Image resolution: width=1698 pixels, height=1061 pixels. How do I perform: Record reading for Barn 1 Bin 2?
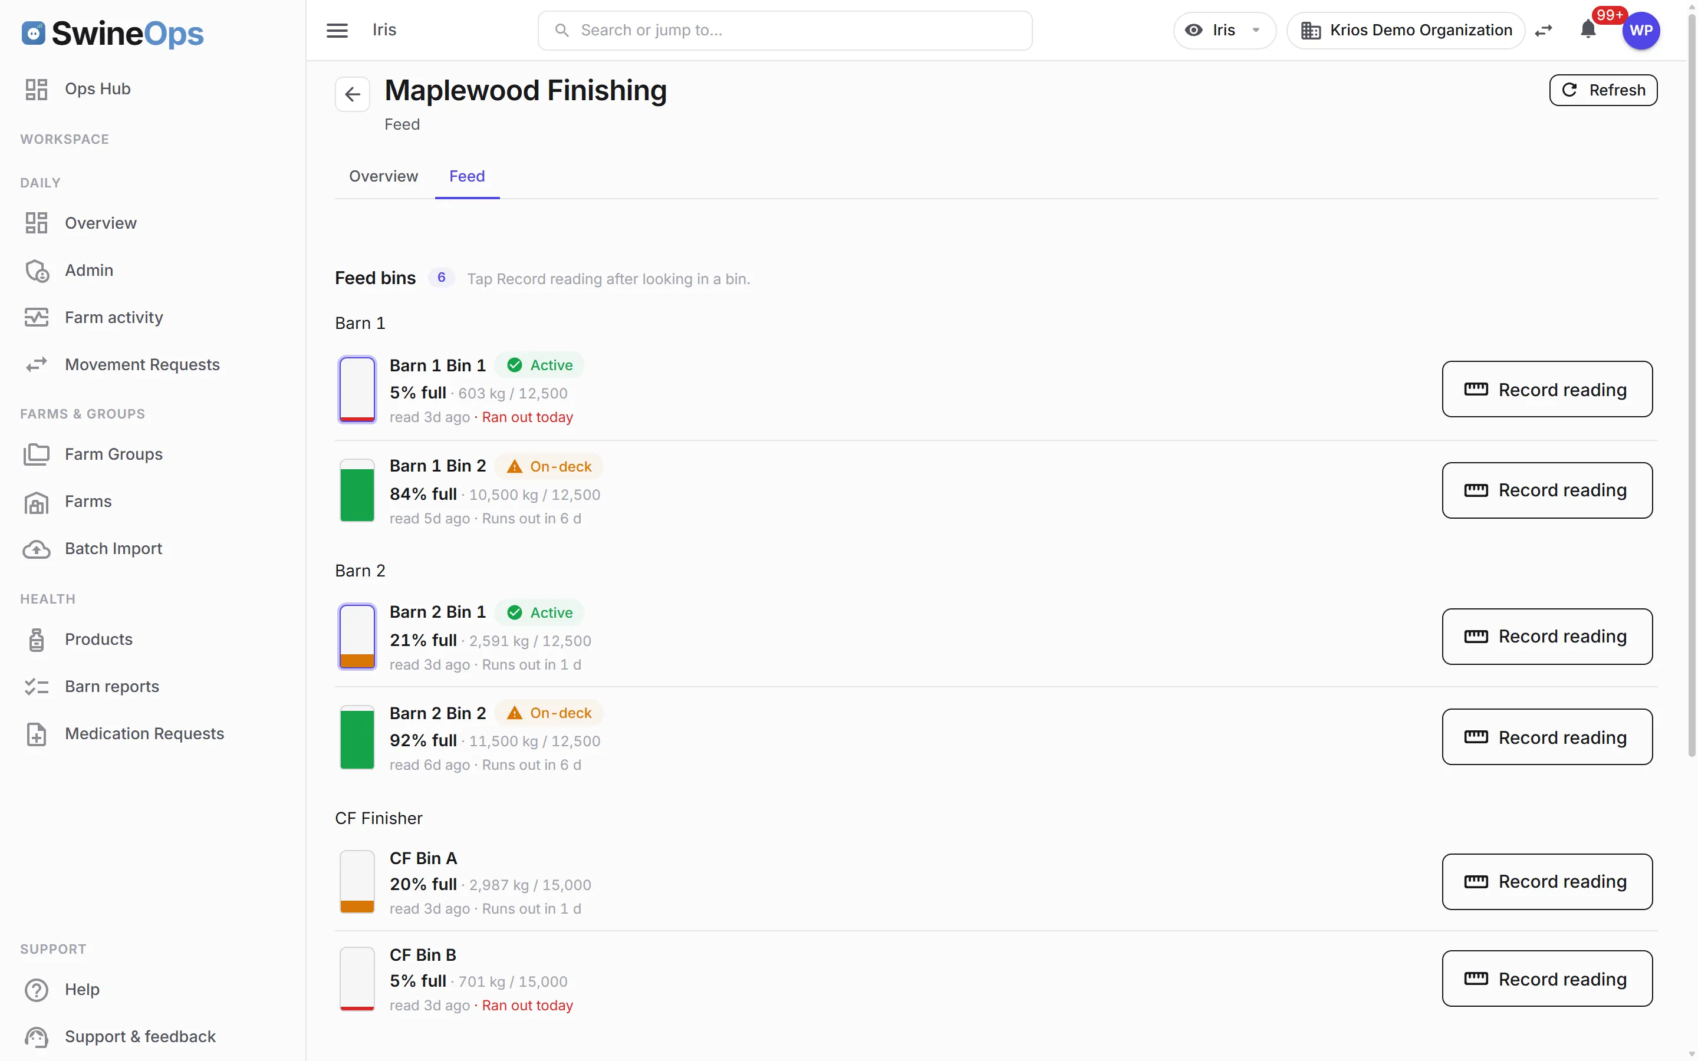1546,490
